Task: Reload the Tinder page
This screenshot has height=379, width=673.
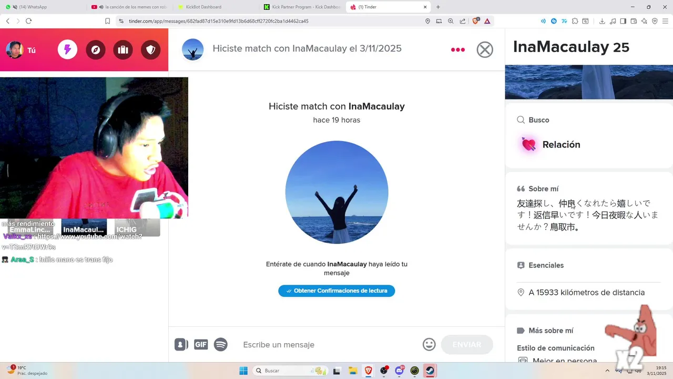Action: point(28,21)
